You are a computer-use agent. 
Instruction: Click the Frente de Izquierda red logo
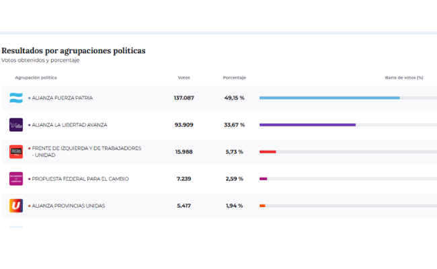pos(16,152)
